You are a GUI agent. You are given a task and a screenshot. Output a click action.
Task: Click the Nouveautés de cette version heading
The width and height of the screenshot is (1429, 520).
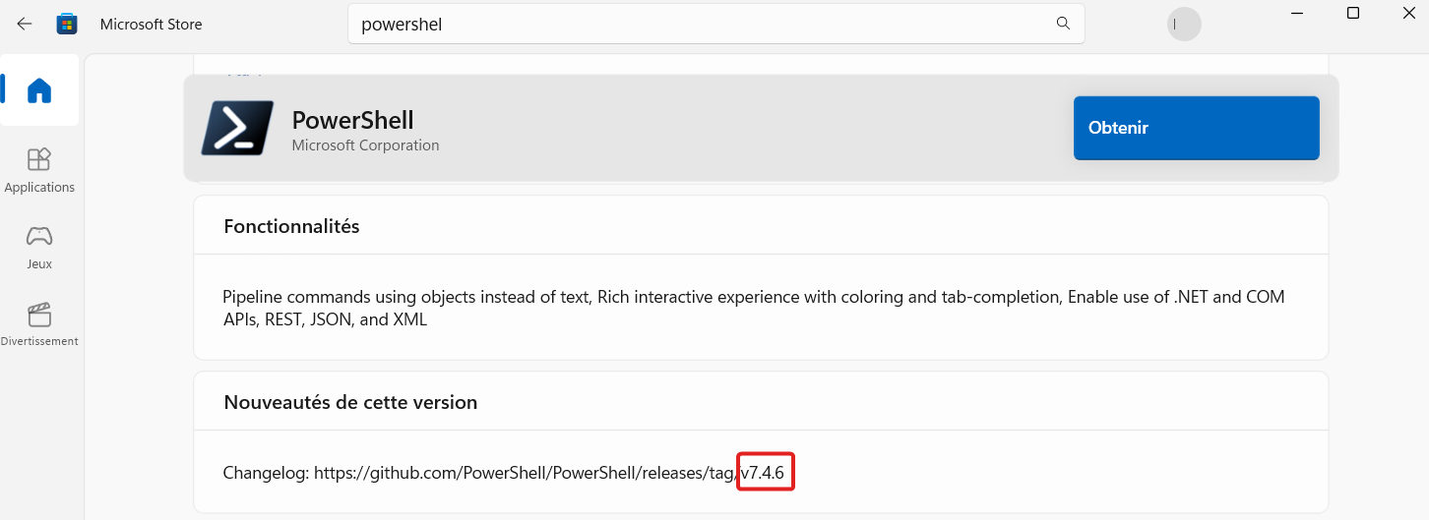[x=350, y=402]
